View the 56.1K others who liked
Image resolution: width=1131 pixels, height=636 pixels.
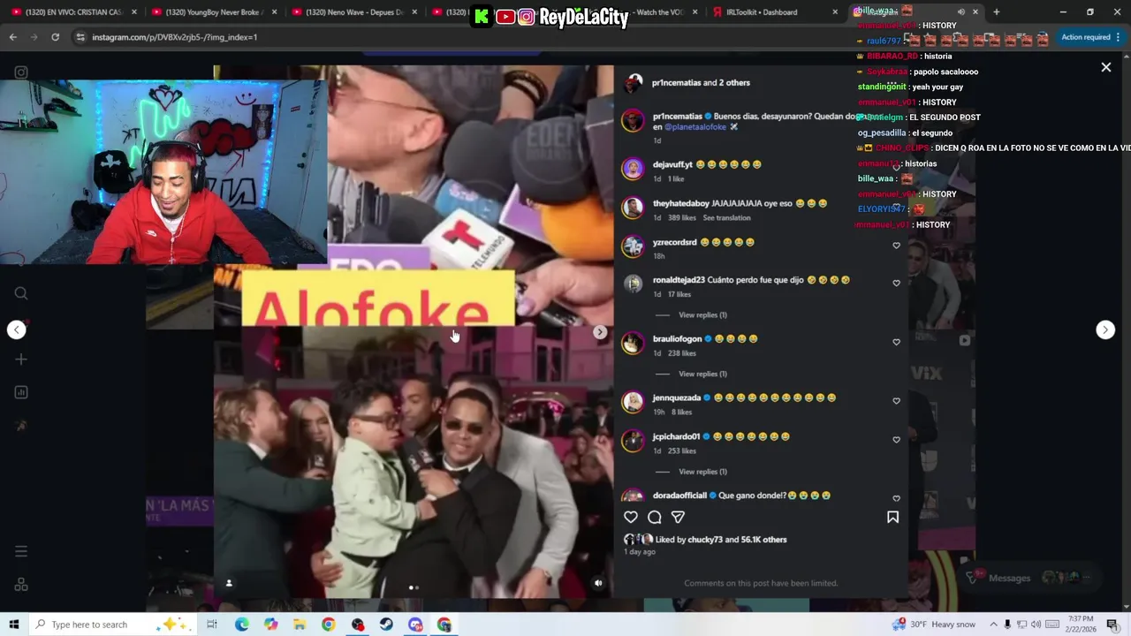763,540
